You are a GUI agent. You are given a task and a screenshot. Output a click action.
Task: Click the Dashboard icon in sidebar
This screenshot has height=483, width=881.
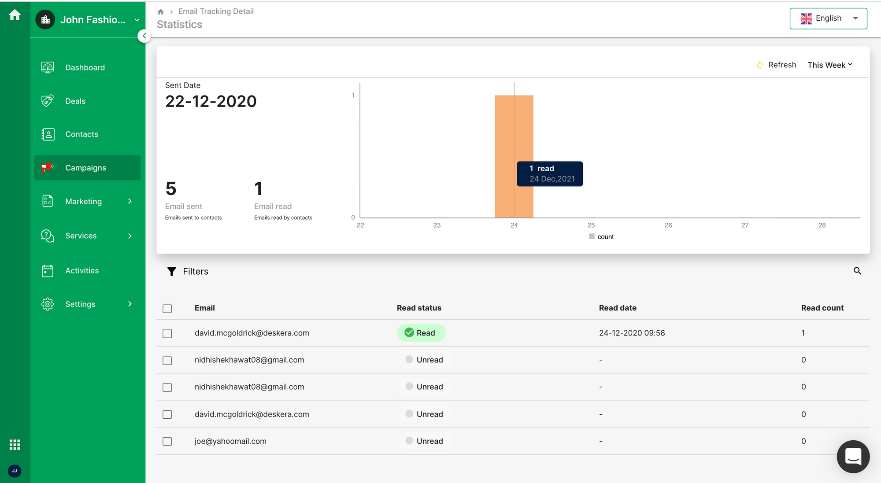[48, 67]
